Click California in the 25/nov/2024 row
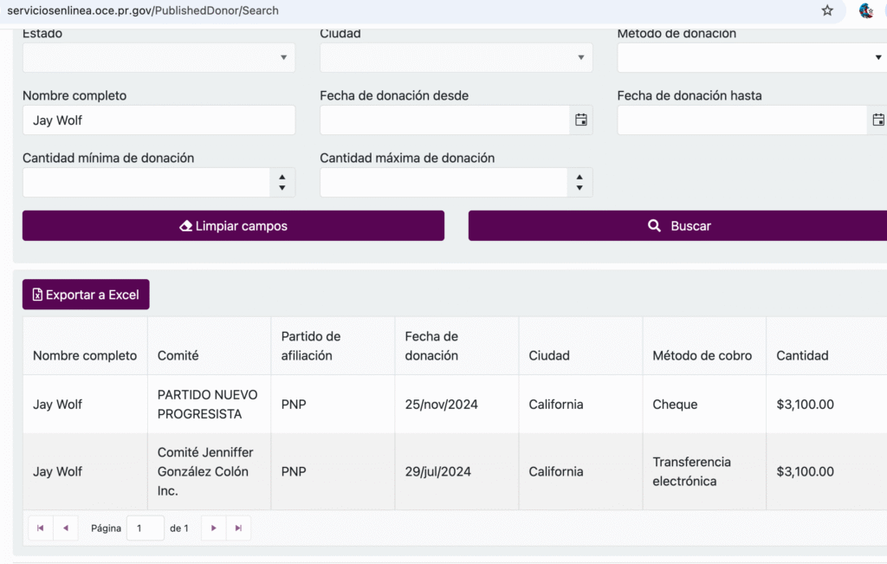 pyautogui.click(x=556, y=404)
